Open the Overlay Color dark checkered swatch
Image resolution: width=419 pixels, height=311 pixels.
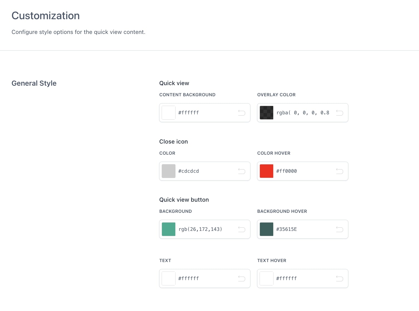click(267, 113)
